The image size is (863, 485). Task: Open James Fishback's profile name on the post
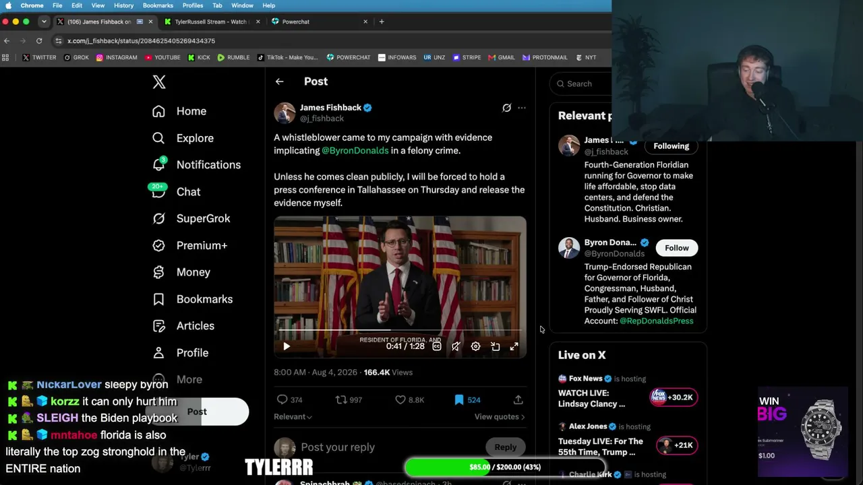coord(330,108)
